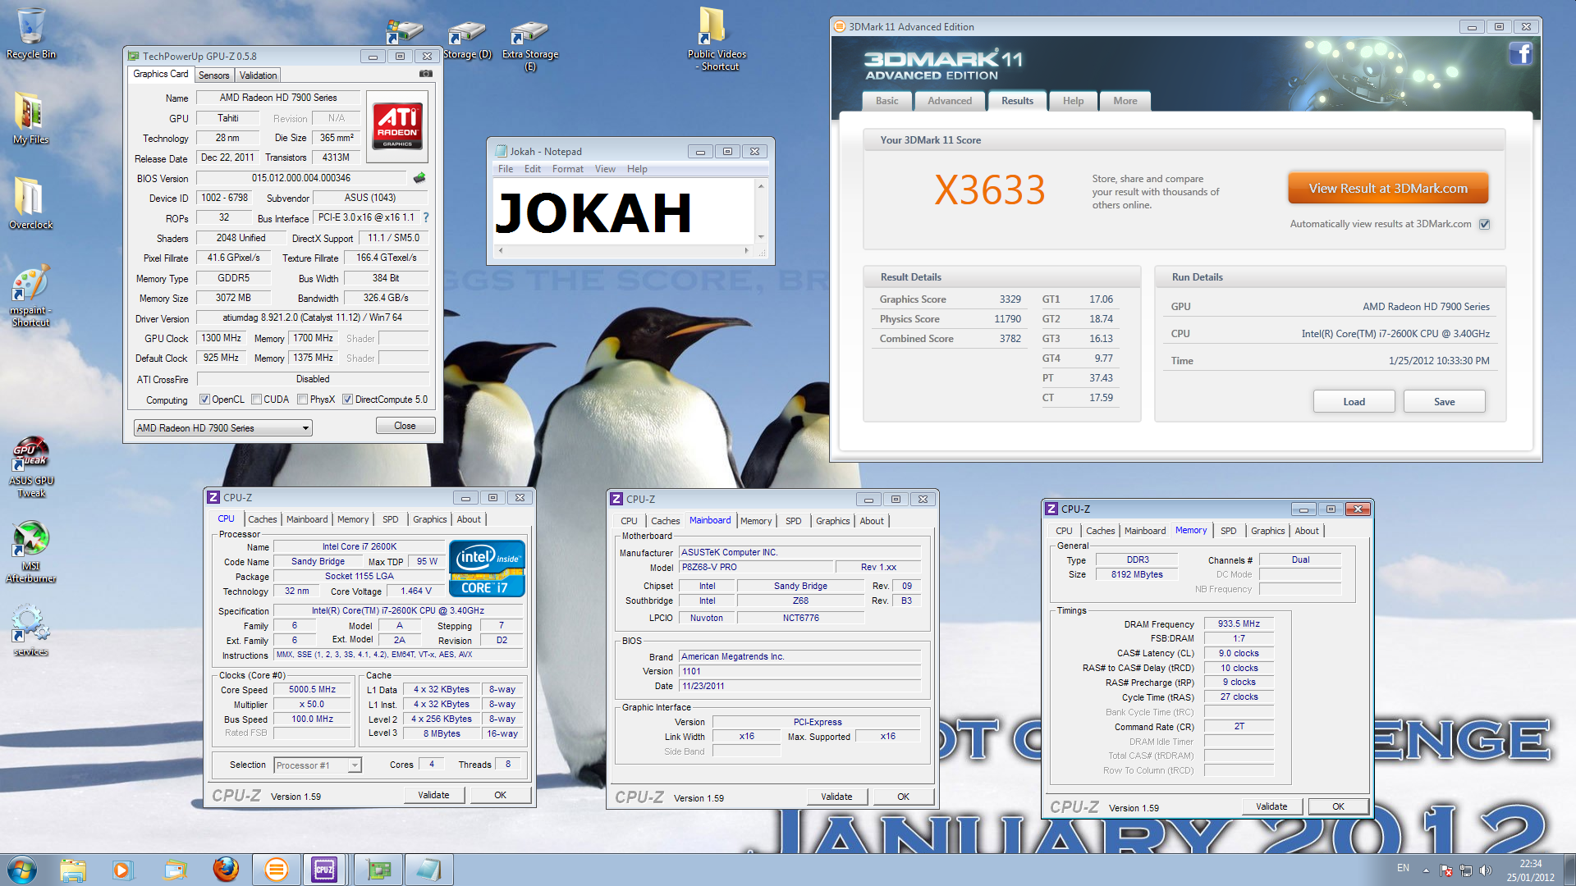Open Graphics tab in CPU-Z Mainboard window
This screenshot has height=886, width=1576.
tap(832, 521)
